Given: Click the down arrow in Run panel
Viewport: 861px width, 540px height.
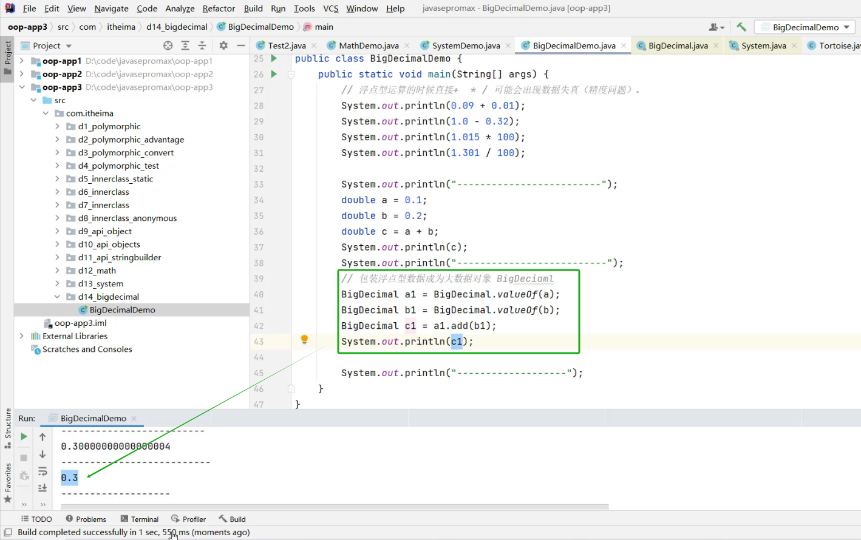Looking at the screenshot, I should click(43, 454).
